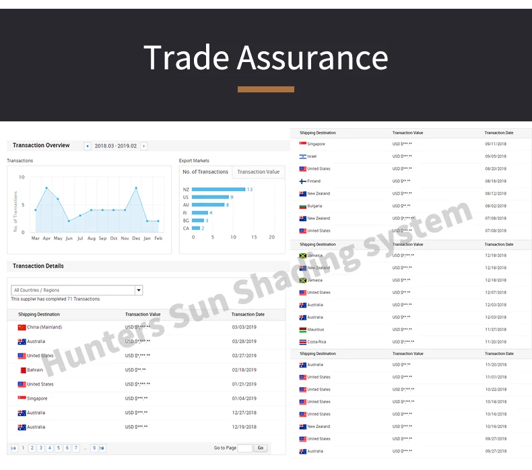The image size is (532, 470).
Task: Click Australia flag in 12/19/2018 row
Action: coord(22,427)
